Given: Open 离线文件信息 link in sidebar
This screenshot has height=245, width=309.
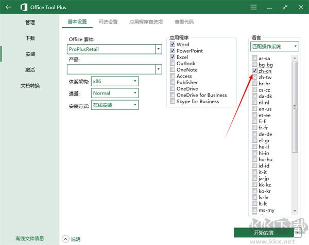Looking at the screenshot, I should 29,238.
